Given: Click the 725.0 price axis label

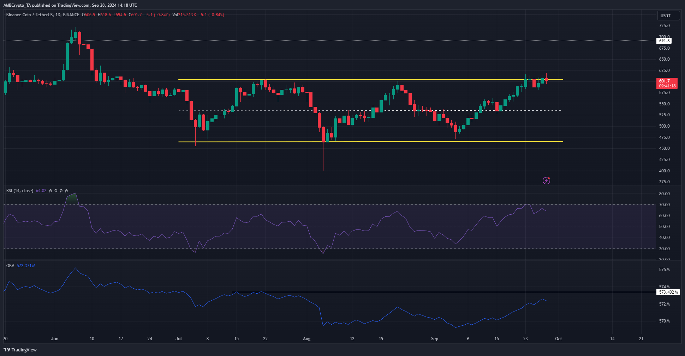Looking at the screenshot, I should click(x=665, y=26).
